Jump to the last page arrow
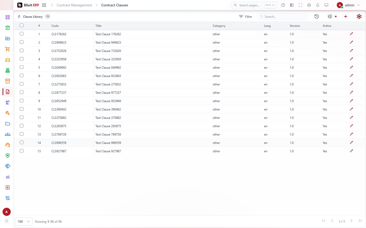The height and width of the screenshot is (228, 366). (x=360, y=221)
